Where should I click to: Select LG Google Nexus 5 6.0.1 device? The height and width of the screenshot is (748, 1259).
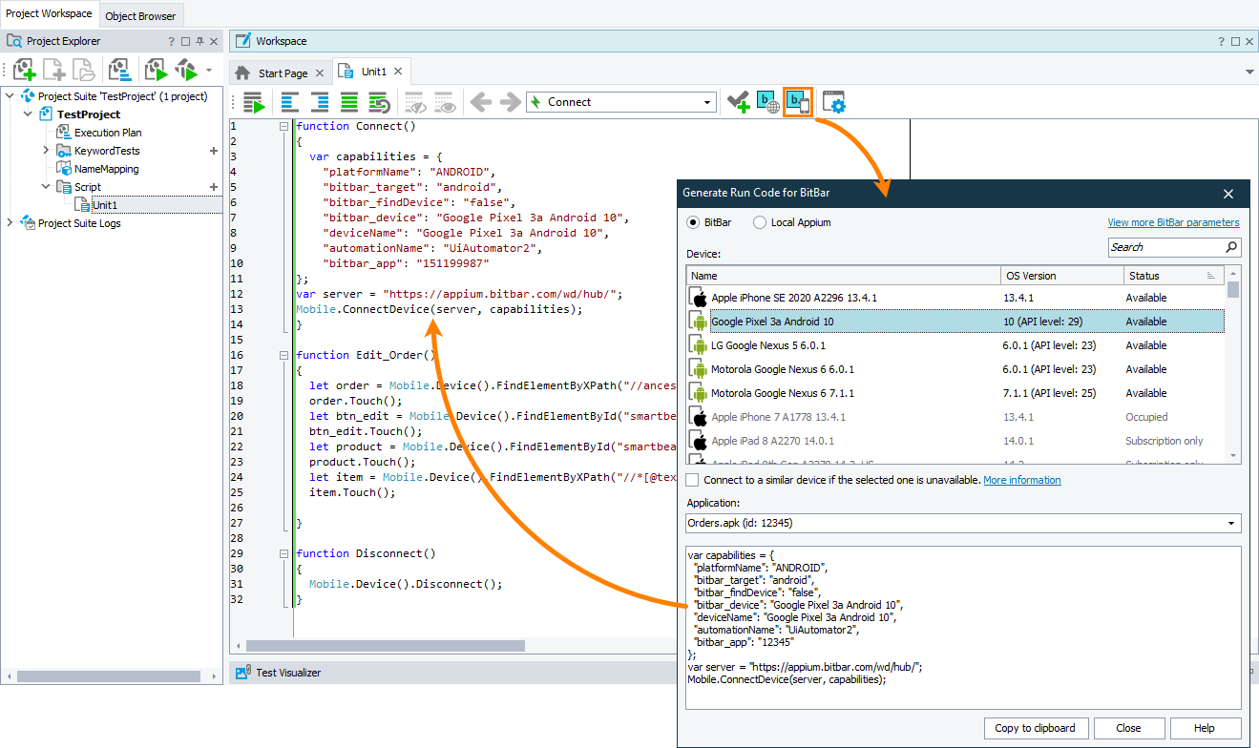tap(768, 345)
